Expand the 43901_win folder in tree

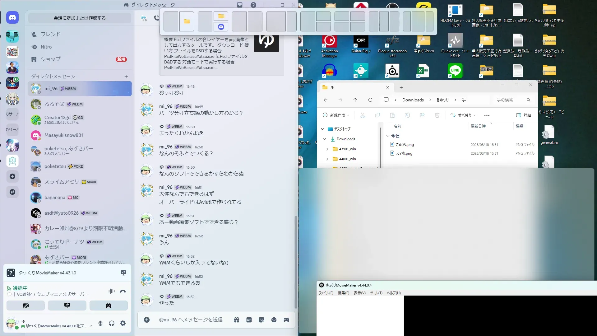tap(327, 149)
